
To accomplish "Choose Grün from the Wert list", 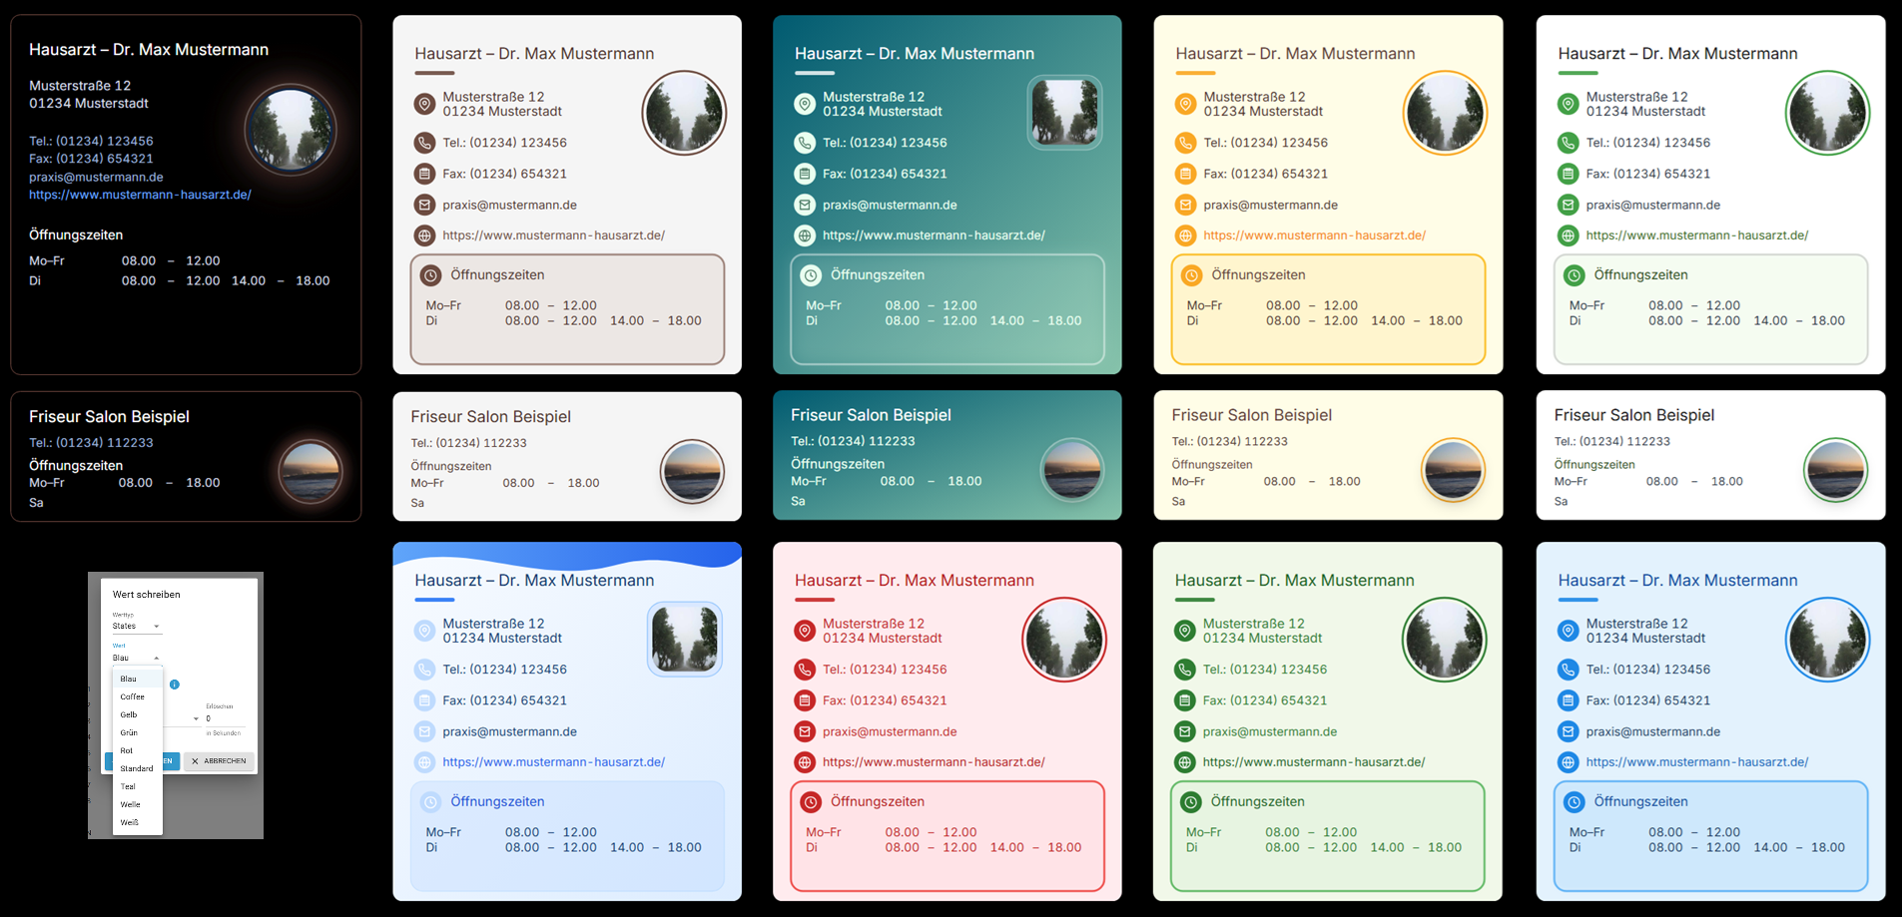I will [138, 732].
